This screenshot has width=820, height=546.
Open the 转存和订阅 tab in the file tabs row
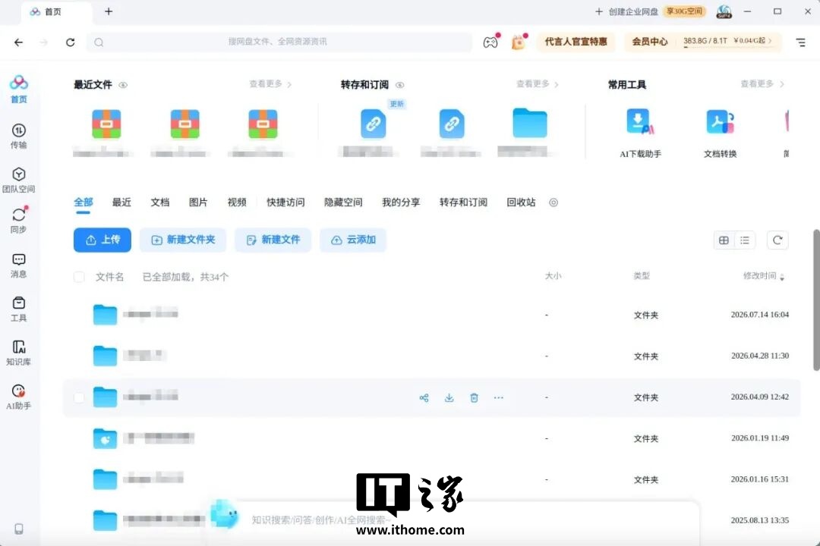[x=463, y=202]
